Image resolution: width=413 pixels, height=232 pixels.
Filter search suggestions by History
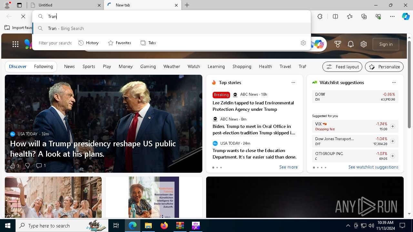[x=88, y=43]
